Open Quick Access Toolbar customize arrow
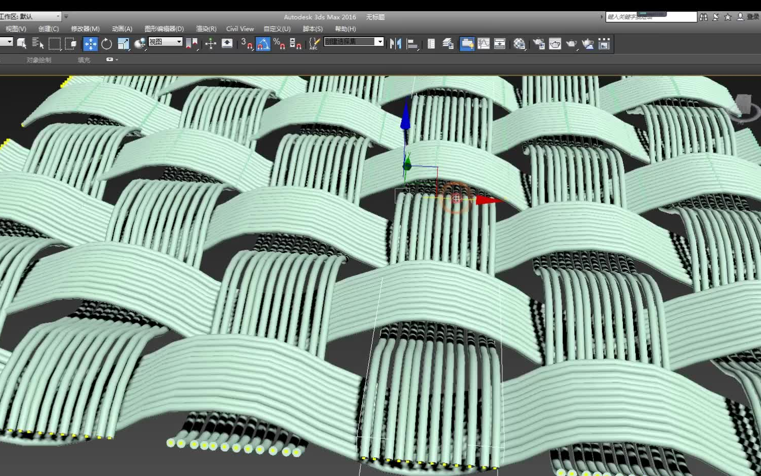Image resolution: width=761 pixels, height=476 pixels. [x=66, y=17]
